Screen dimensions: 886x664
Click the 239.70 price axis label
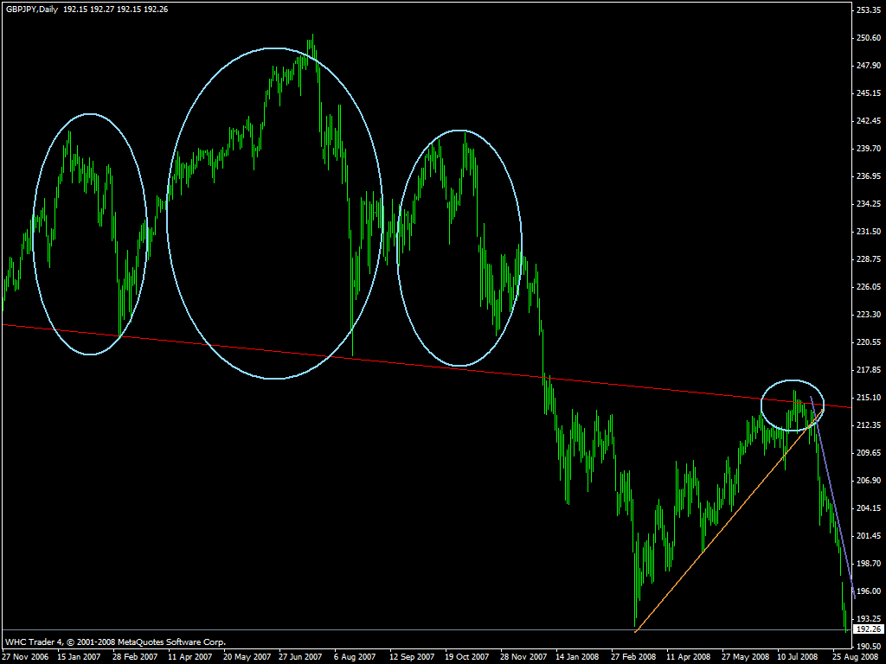pos(869,149)
